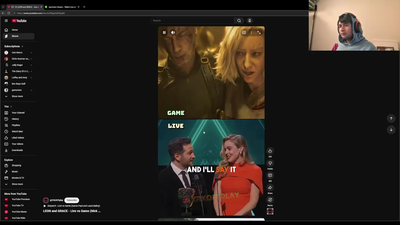Select the LEON and GRACE browser tab

coord(25,7)
